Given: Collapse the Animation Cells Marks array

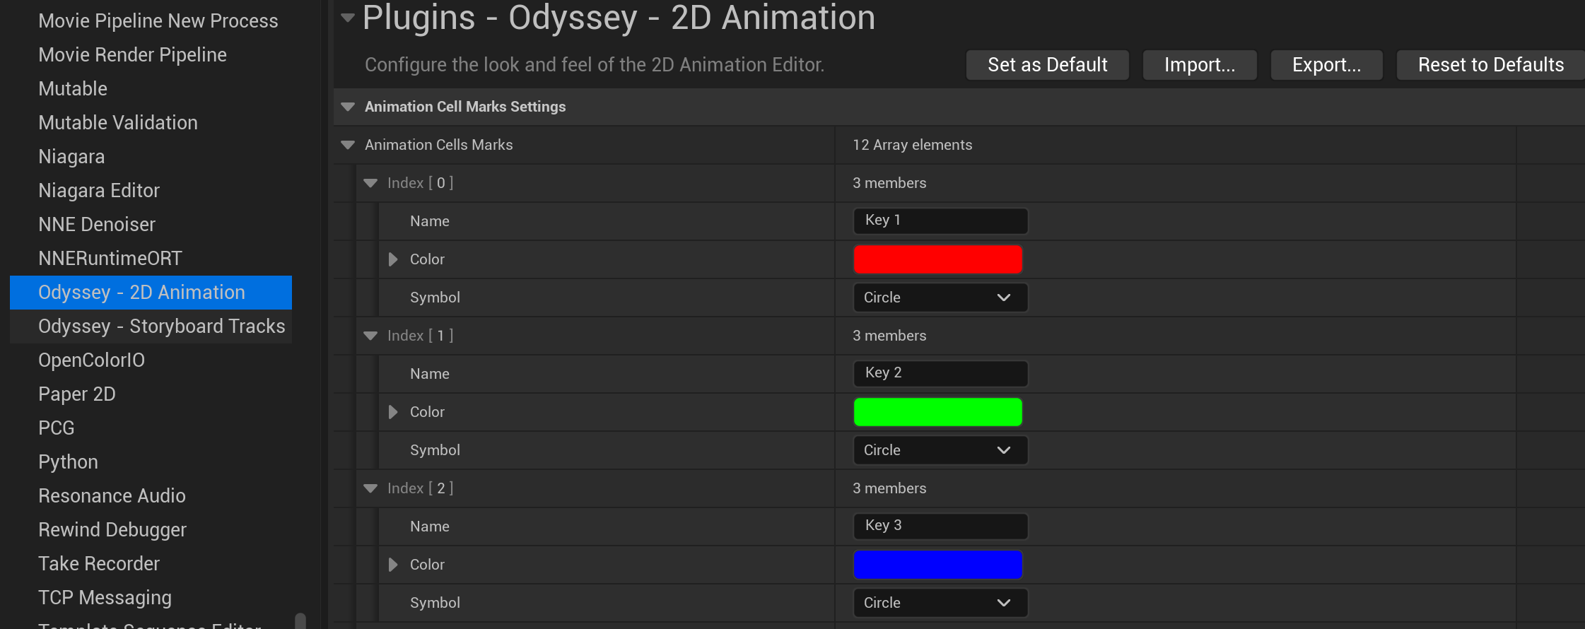Looking at the screenshot, I should coord(348,145).
